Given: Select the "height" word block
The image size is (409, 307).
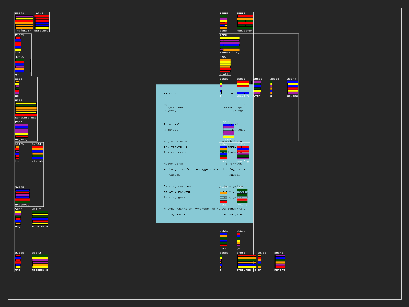Looking at the screenshot, I should [x=280, y=261].
